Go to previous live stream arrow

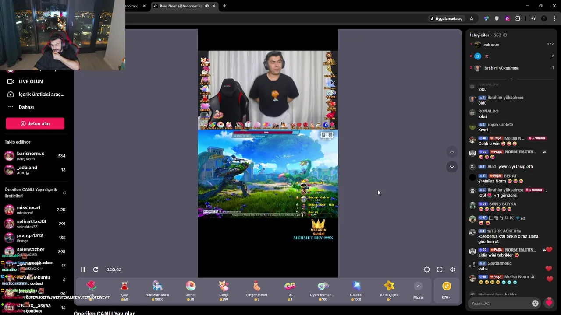[x=452, y=152]
